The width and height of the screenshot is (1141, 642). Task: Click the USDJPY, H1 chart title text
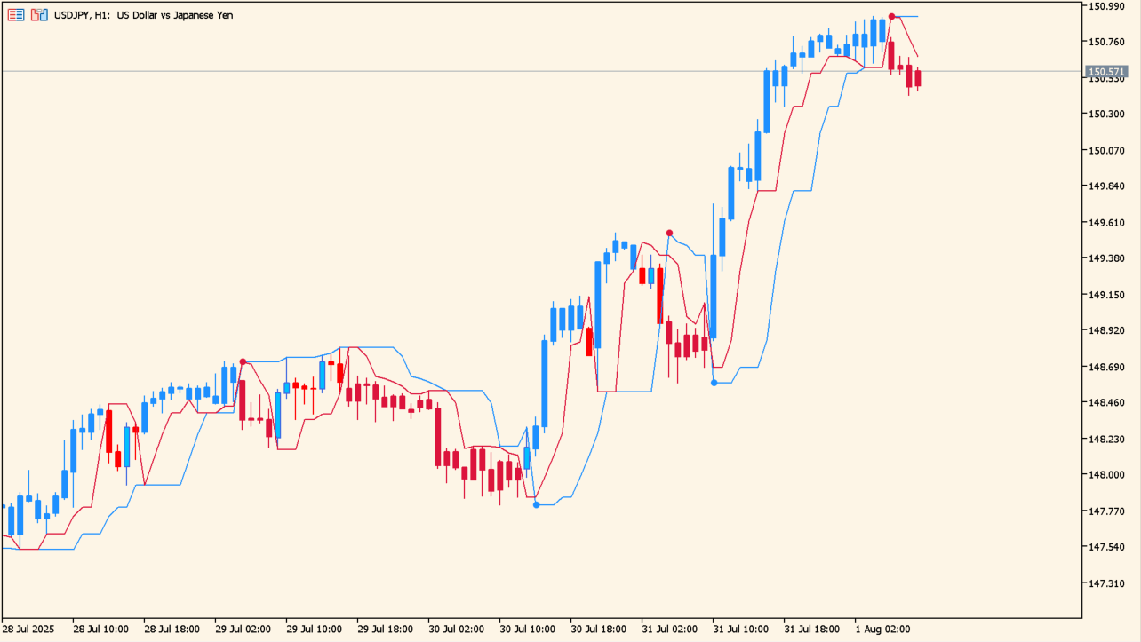143,15
